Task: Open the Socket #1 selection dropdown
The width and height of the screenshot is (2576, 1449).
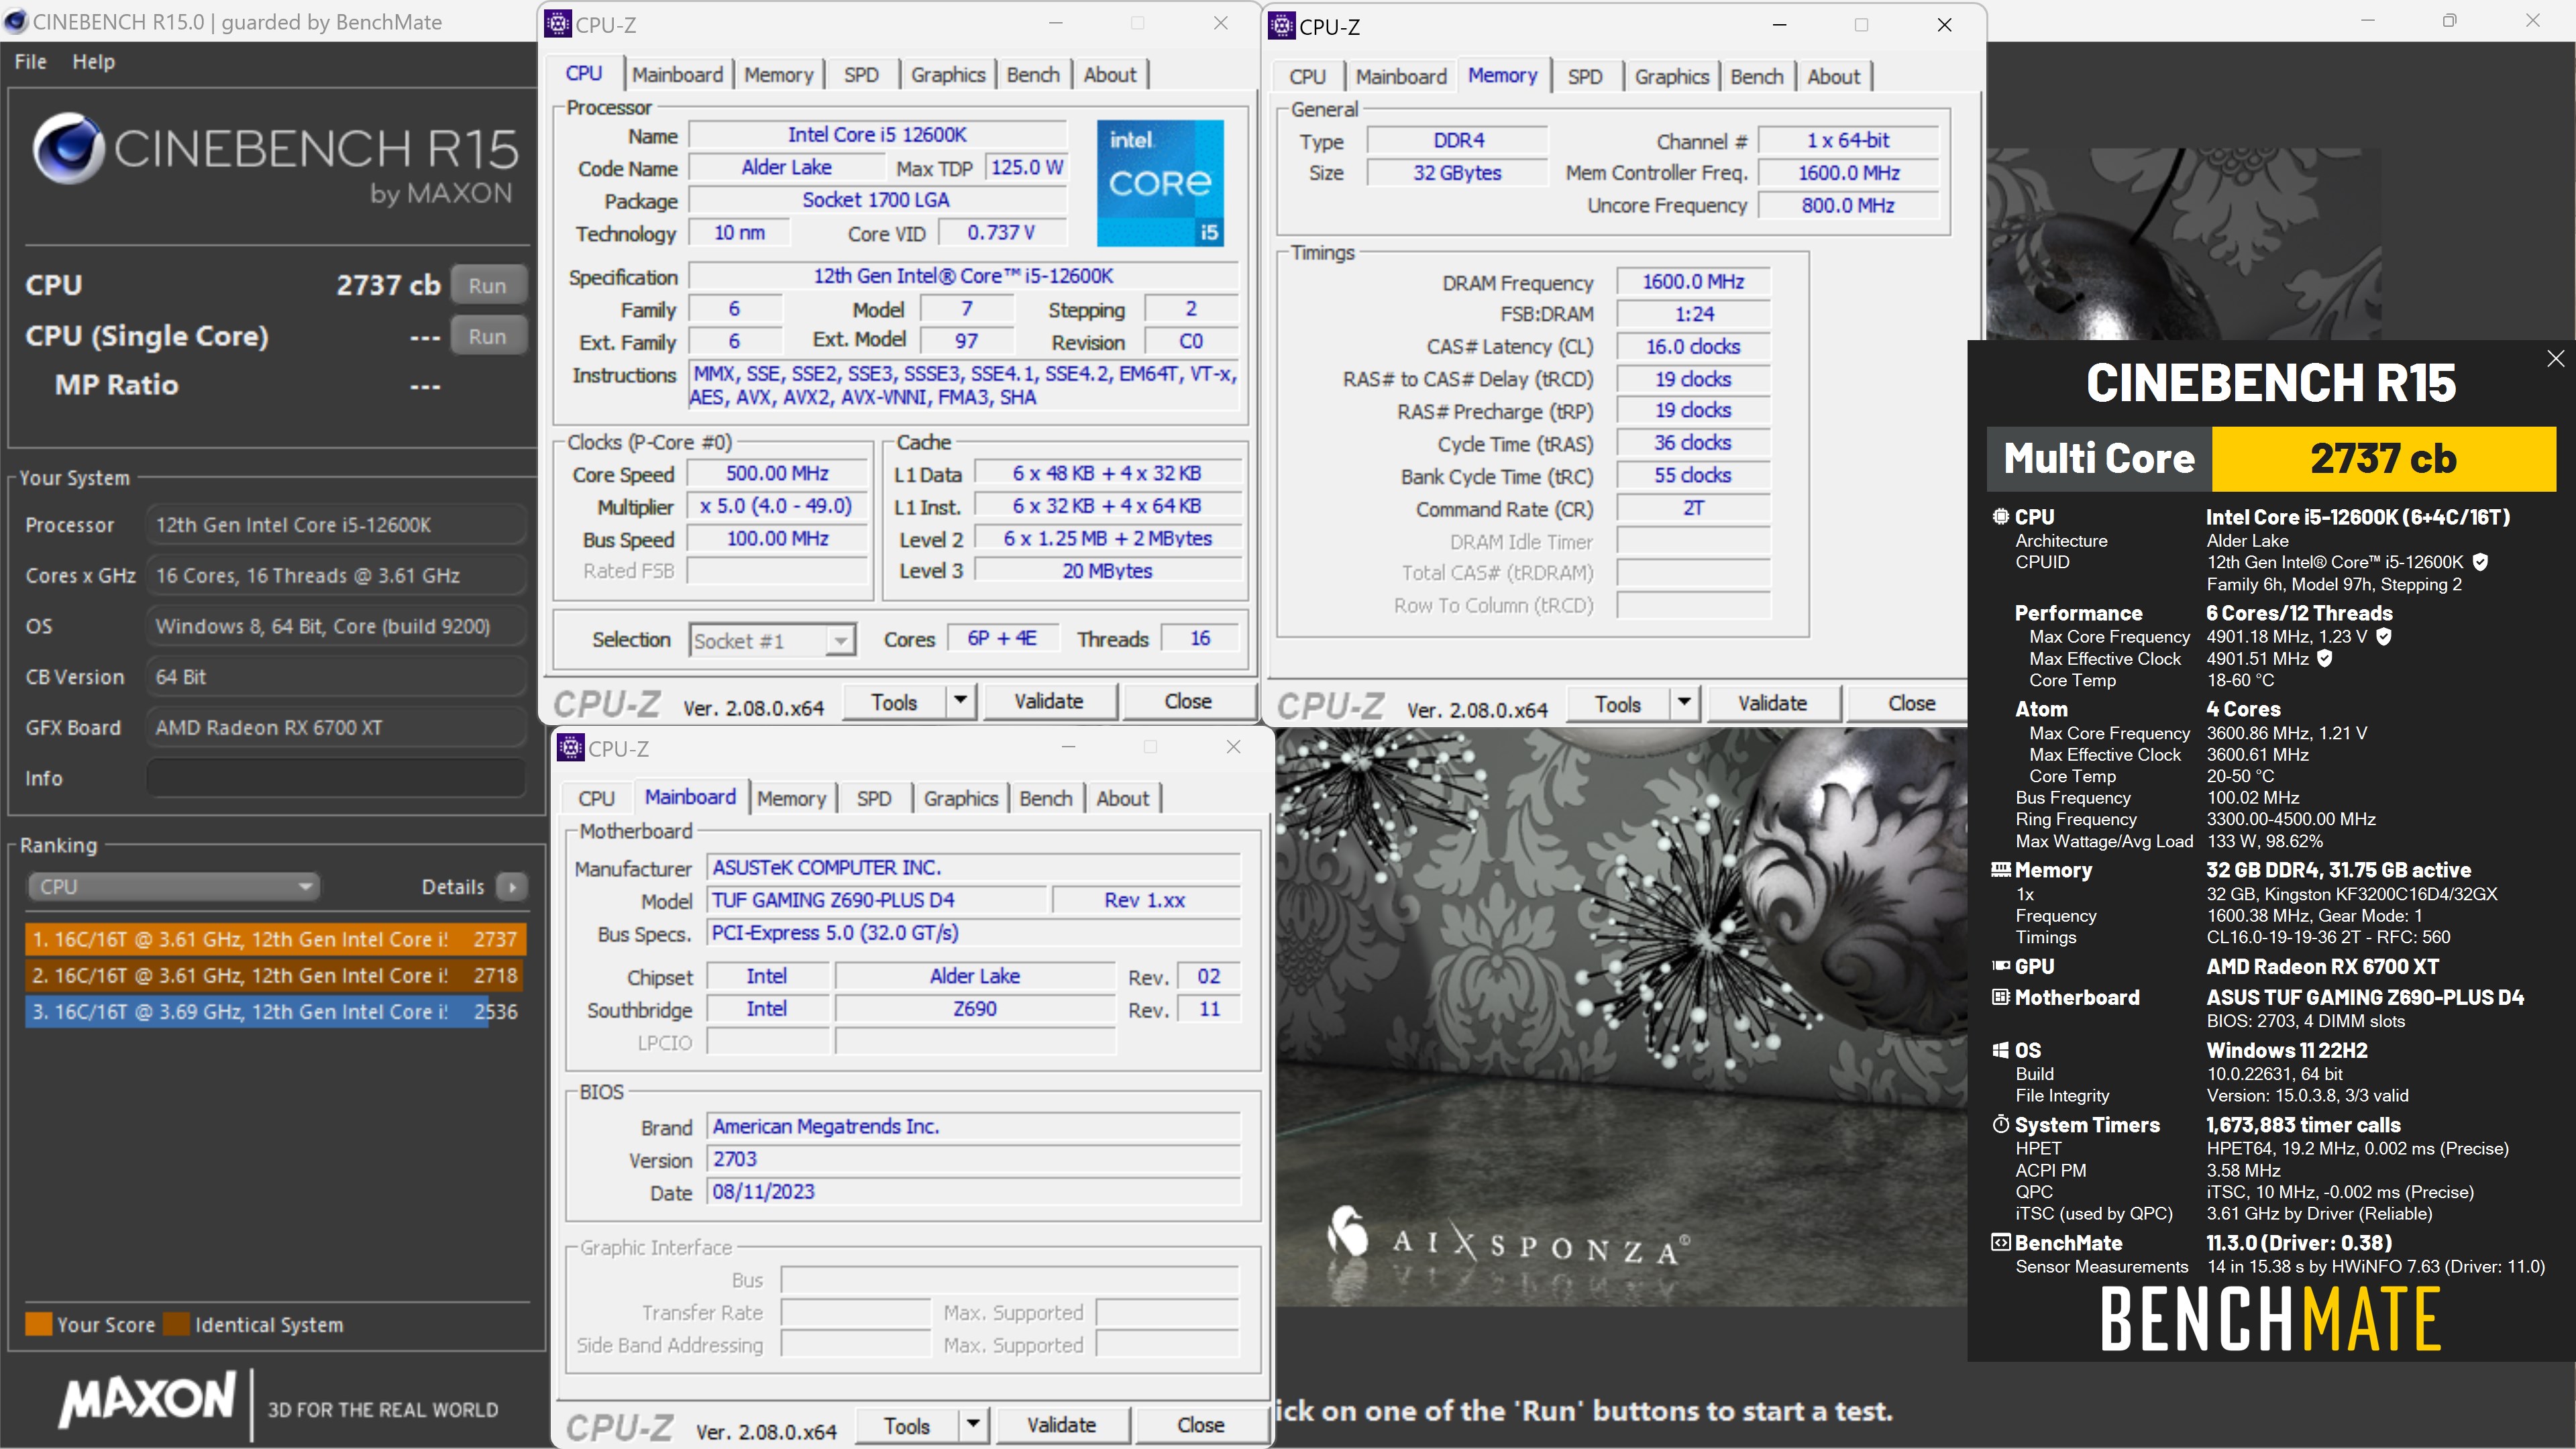Action: pyautogui.click(x=772, y=640)
